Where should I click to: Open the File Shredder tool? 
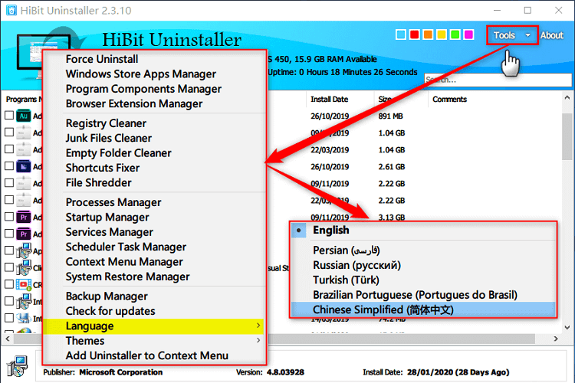click(99, 183)
